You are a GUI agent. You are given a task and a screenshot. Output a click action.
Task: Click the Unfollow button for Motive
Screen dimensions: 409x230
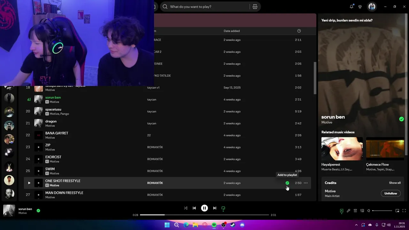390,193
